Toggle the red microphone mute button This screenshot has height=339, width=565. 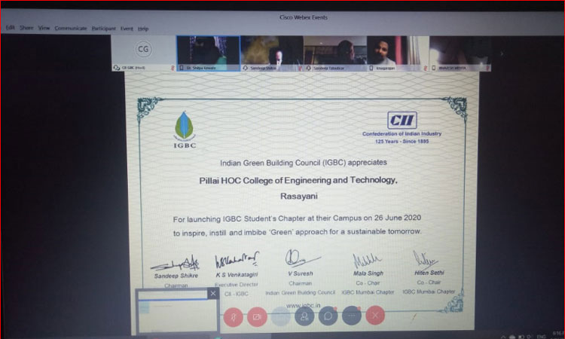click(234, 317)
